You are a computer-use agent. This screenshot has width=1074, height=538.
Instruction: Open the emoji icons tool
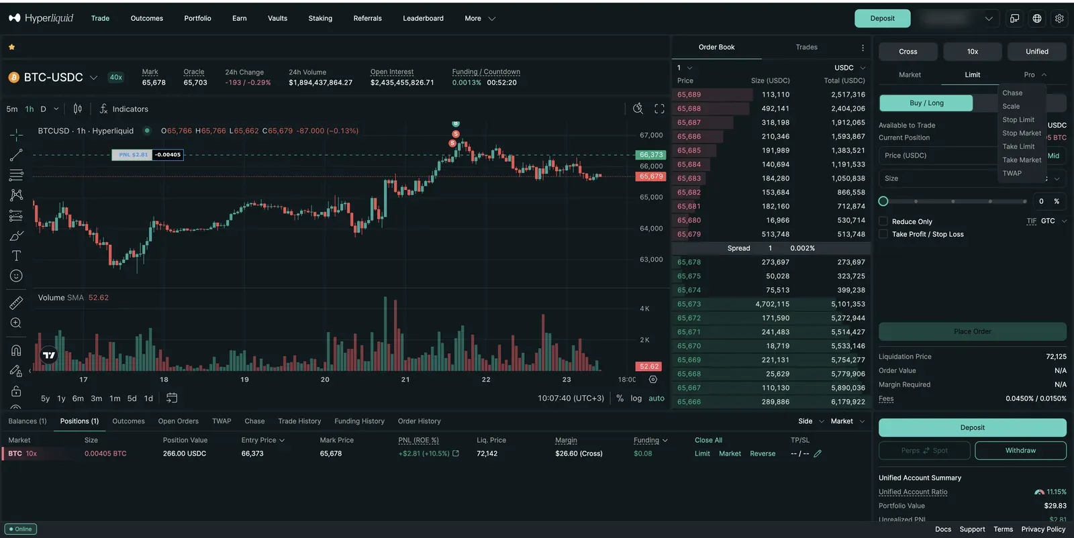[16, 276]
